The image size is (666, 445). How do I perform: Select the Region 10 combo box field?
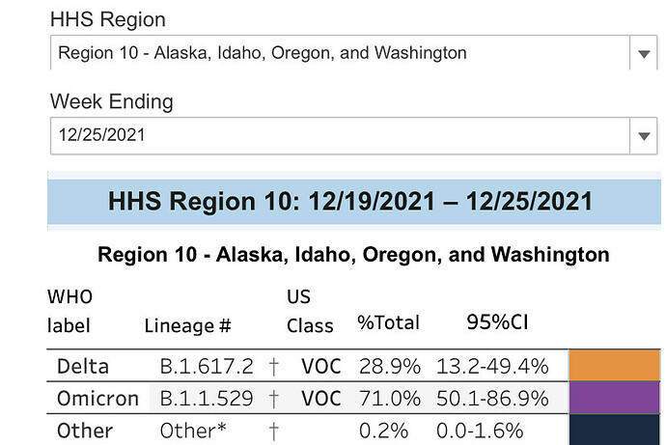coord(338,54)
